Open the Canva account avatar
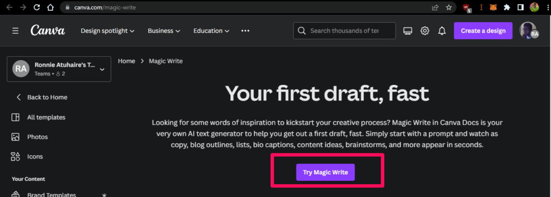The image size is (551, 197). [528, 30]
